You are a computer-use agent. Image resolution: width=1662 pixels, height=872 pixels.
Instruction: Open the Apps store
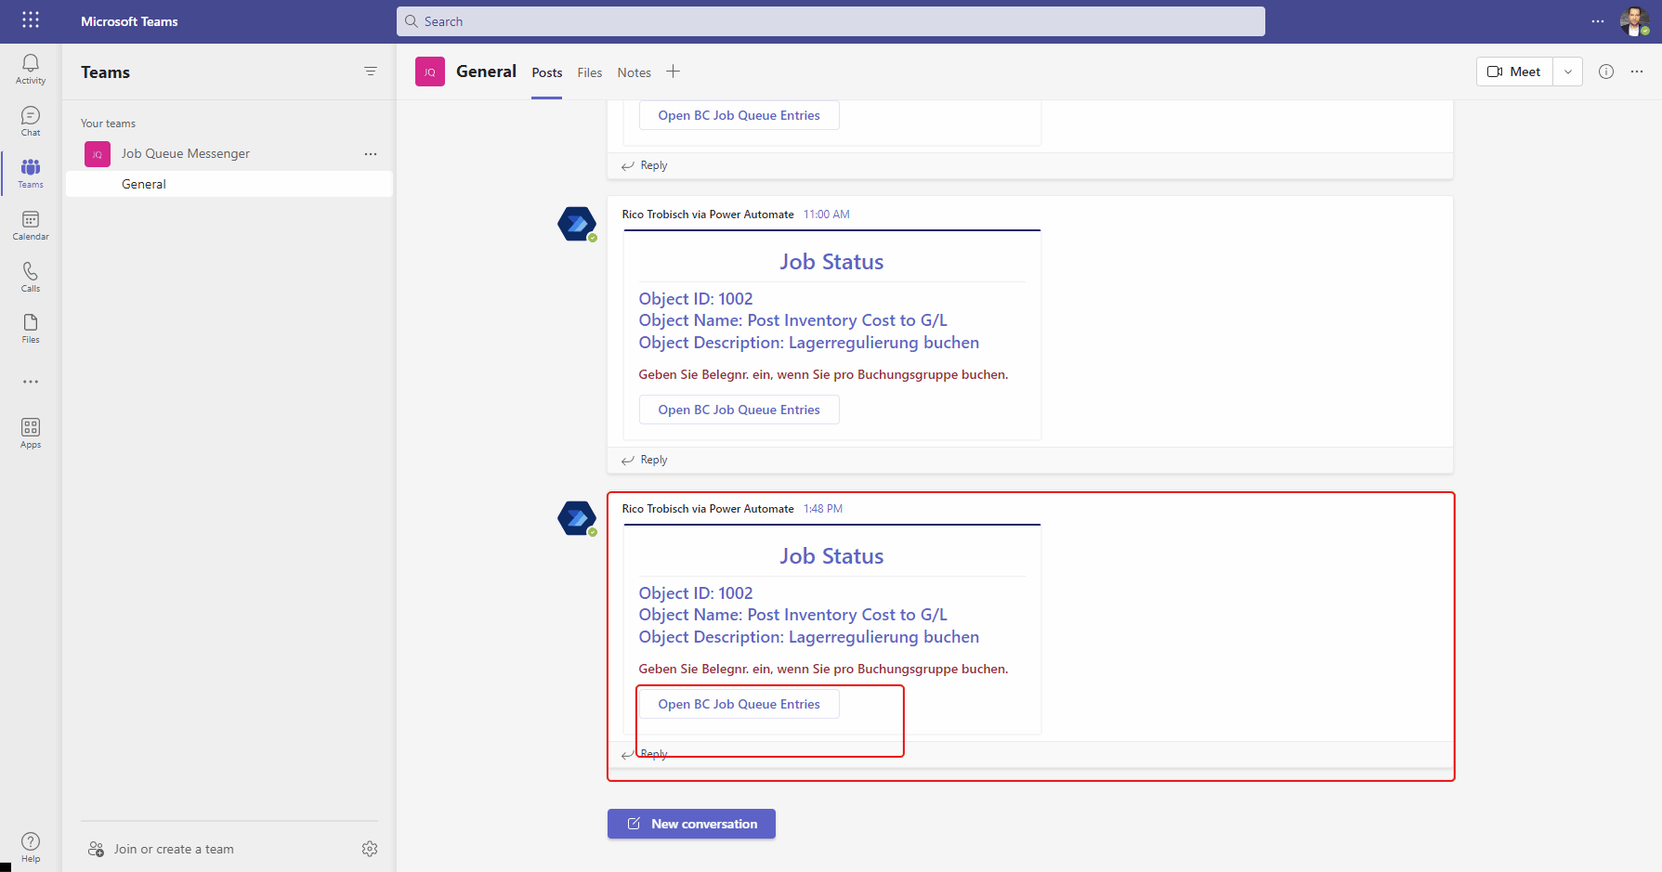click(x=31, y=433)
